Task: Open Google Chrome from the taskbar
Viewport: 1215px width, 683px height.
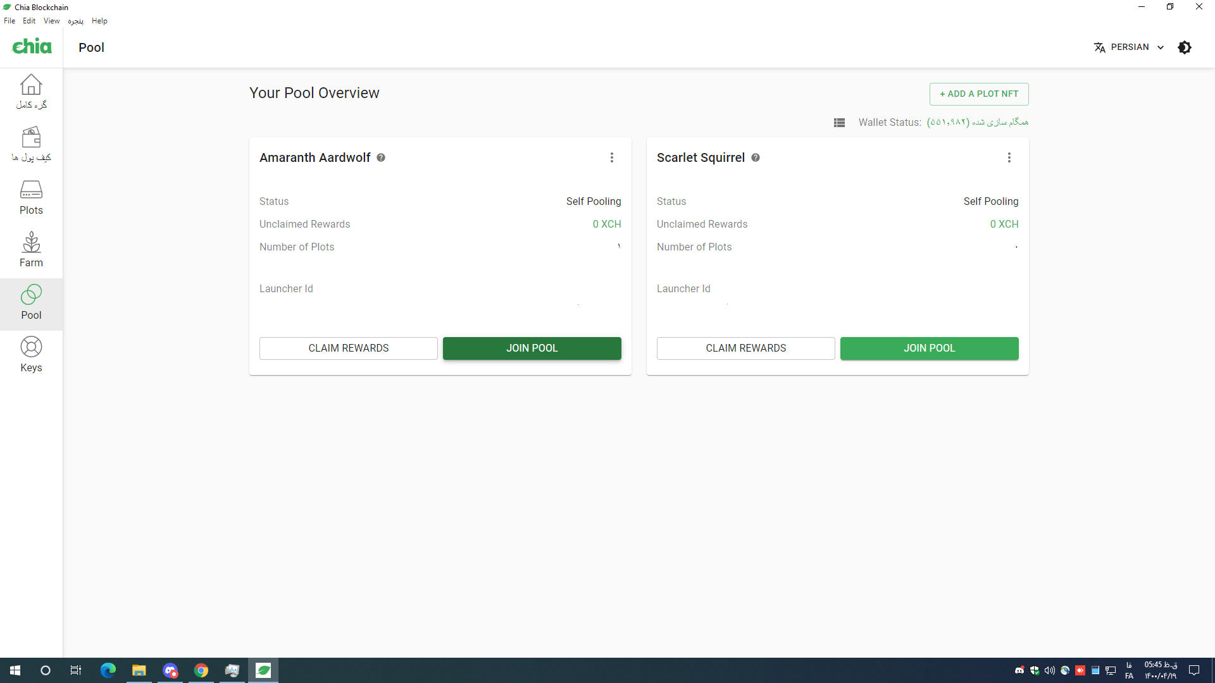Action: (201, 670)
